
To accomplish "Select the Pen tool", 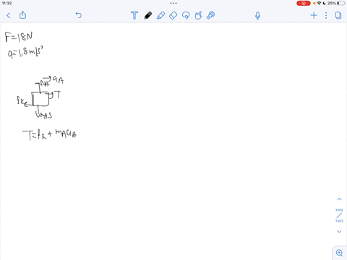I will pos(148,15).
